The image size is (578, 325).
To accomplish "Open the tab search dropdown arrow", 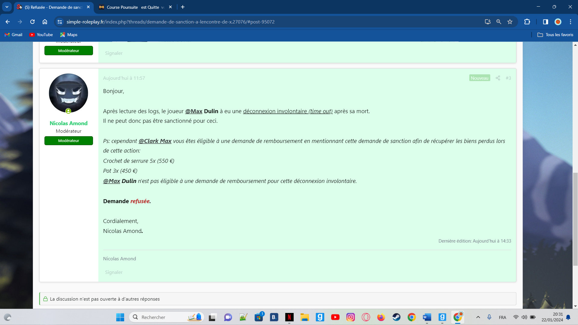I will point(7,7).
